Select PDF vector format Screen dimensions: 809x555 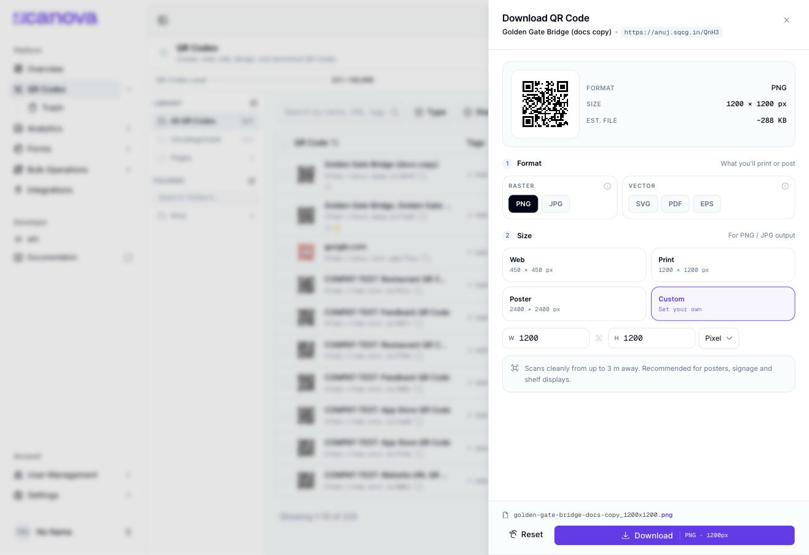pos(675,204)
